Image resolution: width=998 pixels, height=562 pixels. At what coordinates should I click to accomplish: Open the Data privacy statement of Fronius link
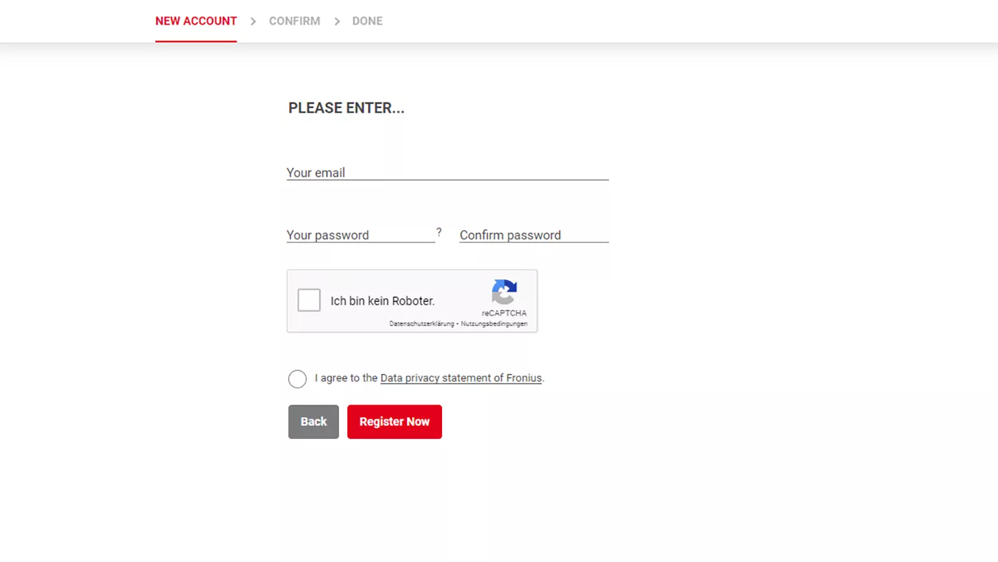click(x=461, y=378)
